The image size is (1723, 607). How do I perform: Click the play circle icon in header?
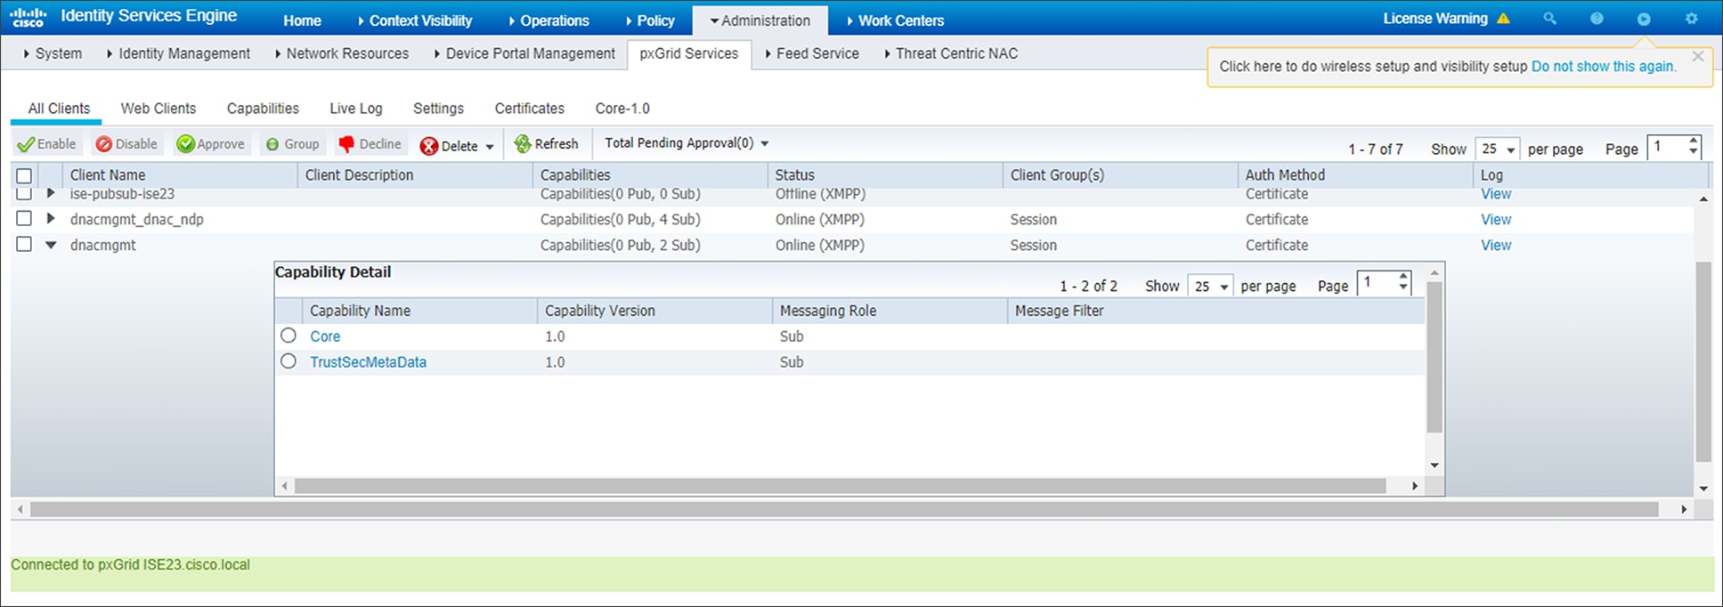(1644, 19)
